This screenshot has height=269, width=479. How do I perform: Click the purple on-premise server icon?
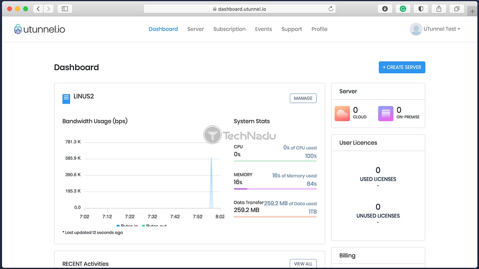tap(386, 114)
